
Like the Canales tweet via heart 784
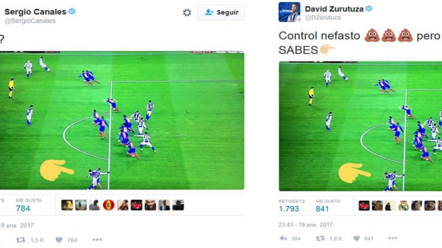59,240
